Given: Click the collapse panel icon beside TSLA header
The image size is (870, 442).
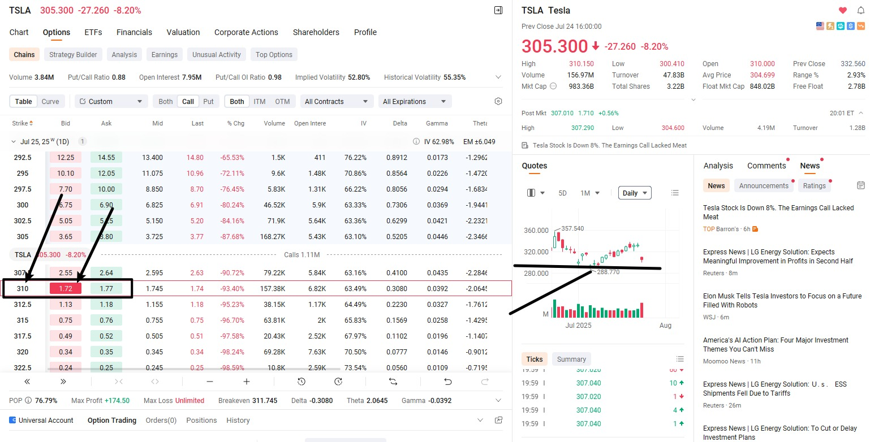Looking at the screenshot, I should 498,10.
